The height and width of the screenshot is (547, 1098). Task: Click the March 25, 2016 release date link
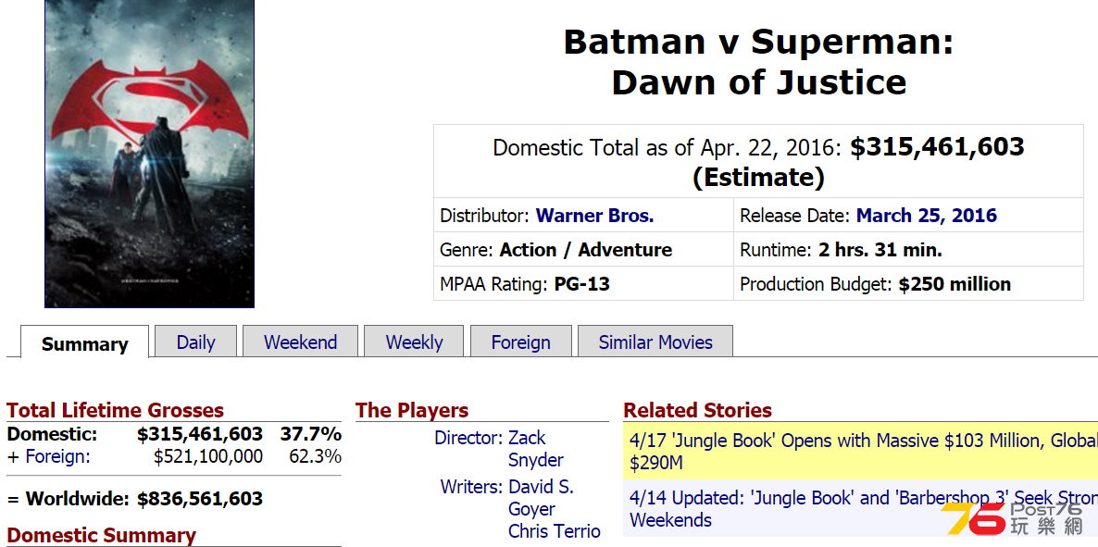click(927, 215)
